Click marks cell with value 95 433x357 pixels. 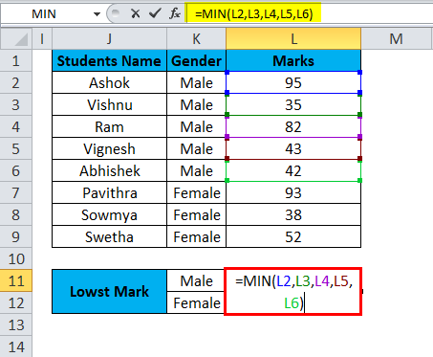point(293,82)
